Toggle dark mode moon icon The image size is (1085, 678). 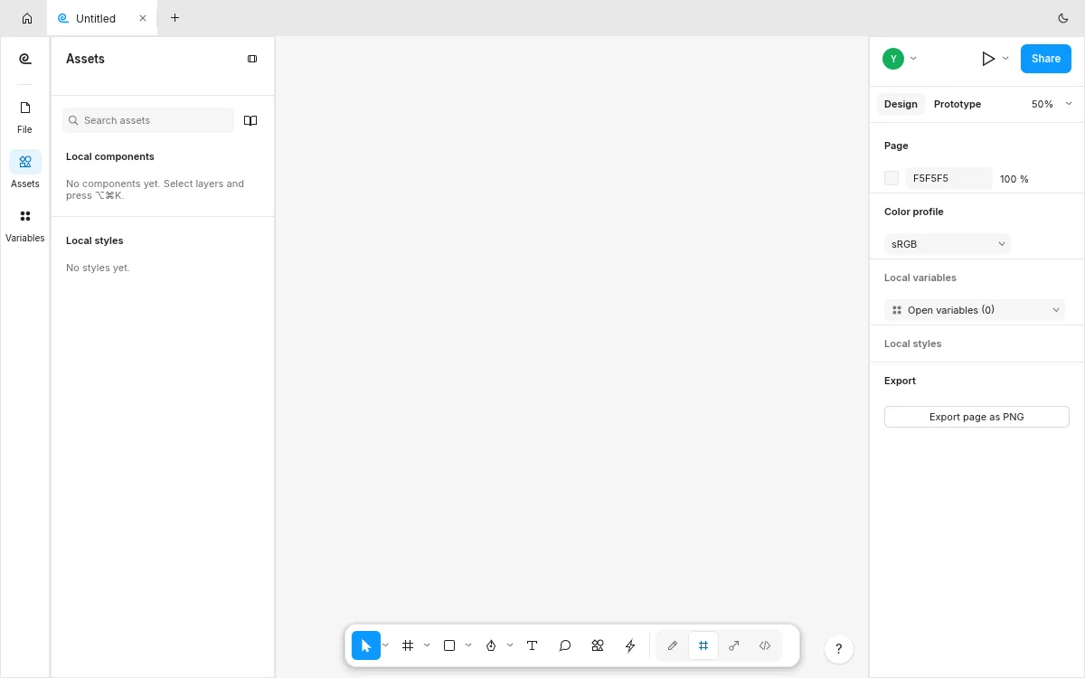point(1063,18)
